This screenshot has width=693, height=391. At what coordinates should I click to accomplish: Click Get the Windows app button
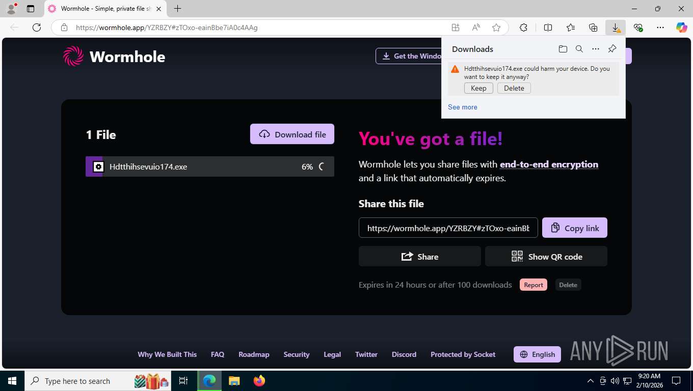tap(409, 56)
